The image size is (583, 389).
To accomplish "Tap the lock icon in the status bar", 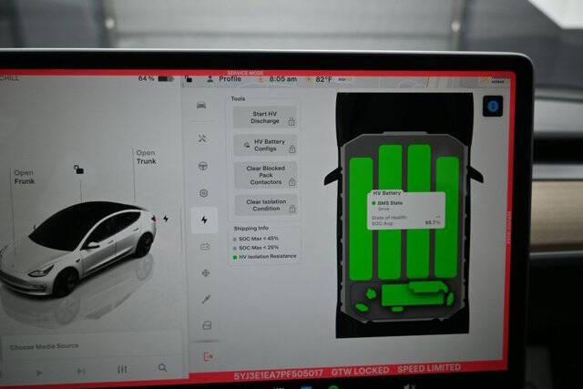I will [189, 79].
